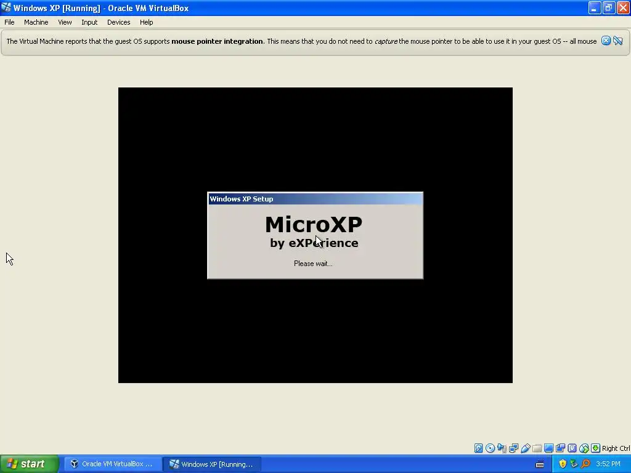Image resolution: width=631 pixels, height=473 pixels.
Task: Click the display status monitor icon
Action: point(548,448)
